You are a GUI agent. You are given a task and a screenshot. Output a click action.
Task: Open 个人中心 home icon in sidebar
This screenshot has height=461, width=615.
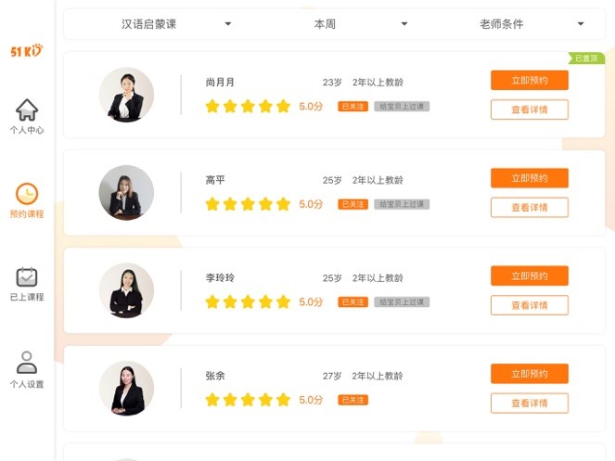coord(27,110)
